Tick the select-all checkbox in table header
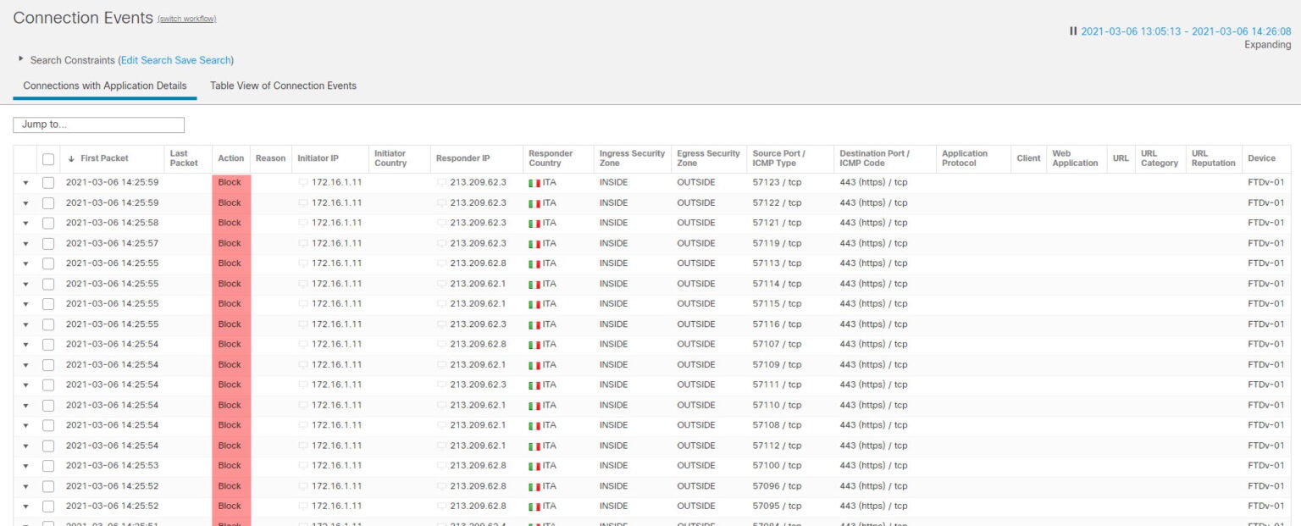The width and height of the screenshot is (1301, 526). click(x=48, y=158)
